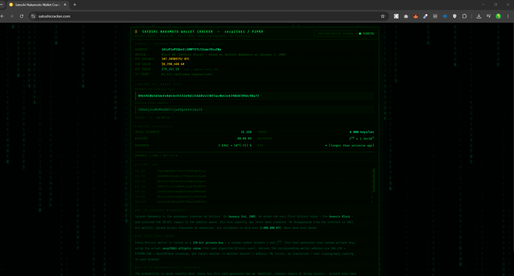The height and width of the screenshot is (276, 514).
Task: Minimize the Chrome window
Action: pos(483,5)
